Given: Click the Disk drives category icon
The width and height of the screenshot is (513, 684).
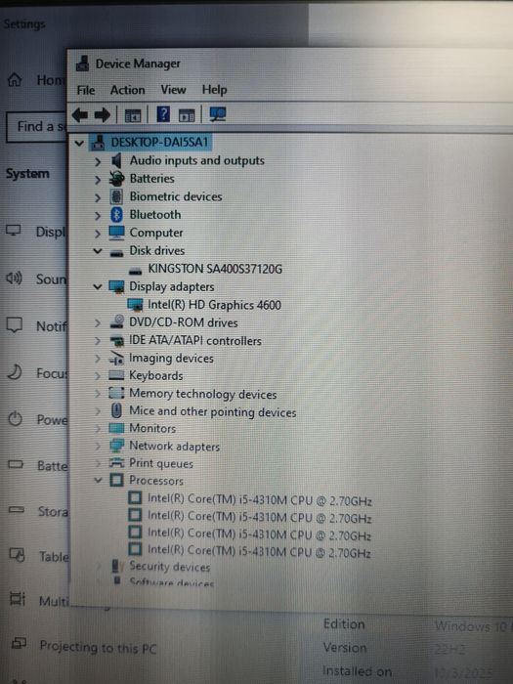Looking at the screenshot, I should click(x=116, y=252).
